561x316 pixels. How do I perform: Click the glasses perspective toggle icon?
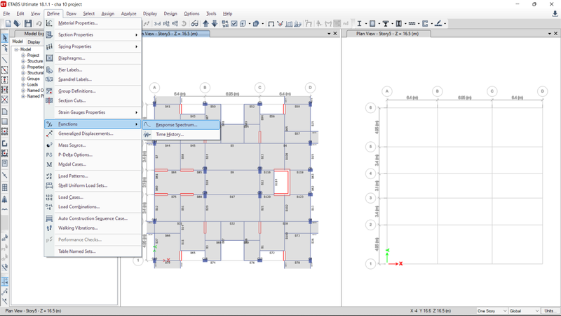[x=194, y=24]
